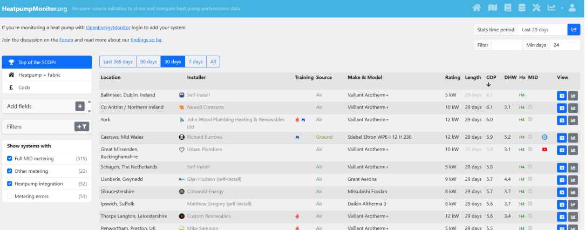Toggle MID checkbox in York row
The width and height of the screenshot is (585, 230).
point(530,119)
